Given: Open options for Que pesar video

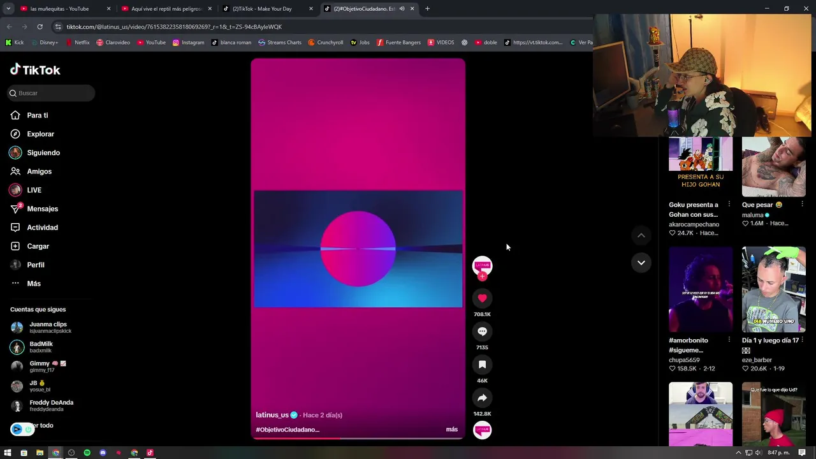Looking at the screenshot, I should click(802, 205).
